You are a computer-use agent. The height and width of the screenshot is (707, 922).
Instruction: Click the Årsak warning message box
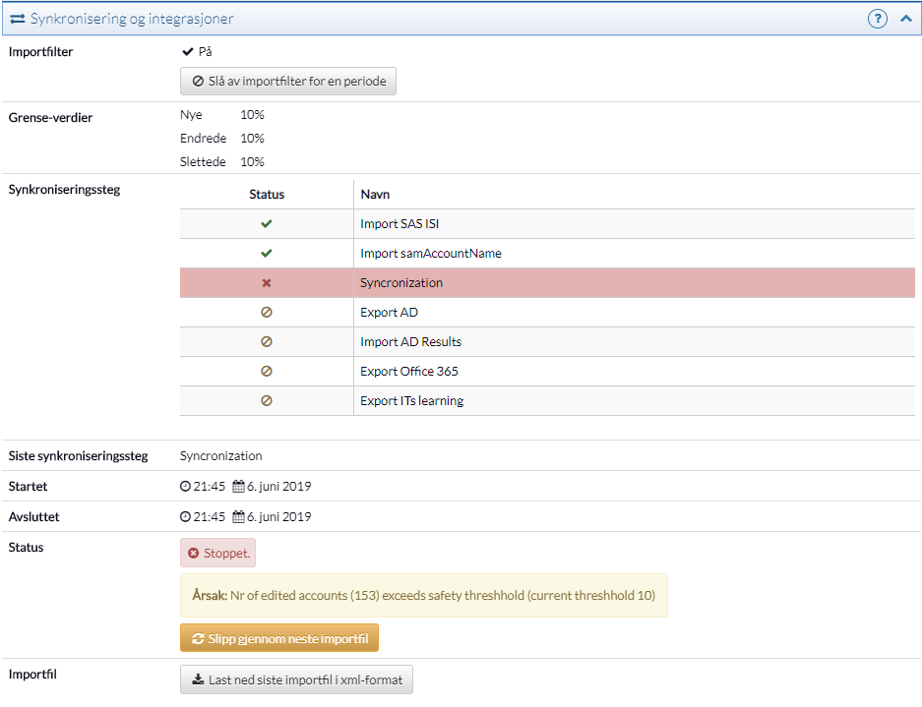click(423, 596)
